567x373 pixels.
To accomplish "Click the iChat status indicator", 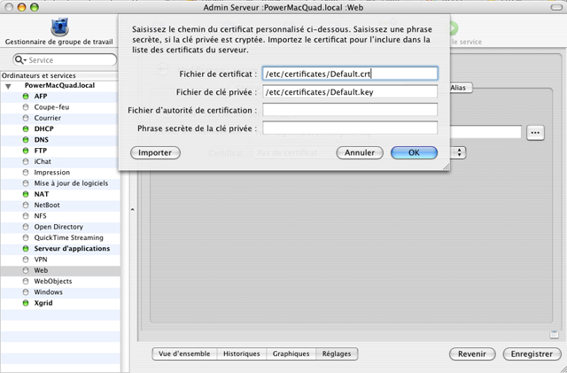I will [26, 161].
